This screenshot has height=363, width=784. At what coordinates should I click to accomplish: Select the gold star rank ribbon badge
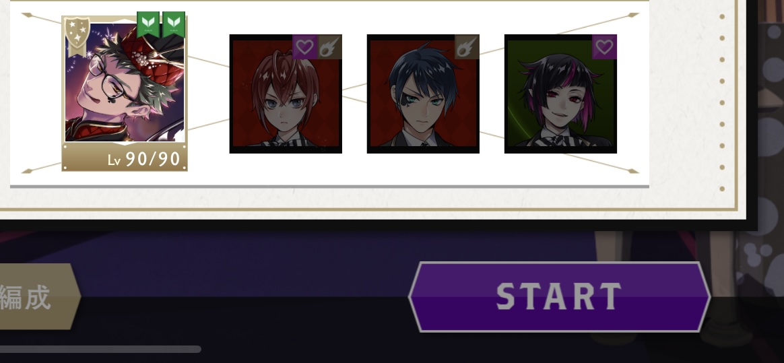point(77,36)
